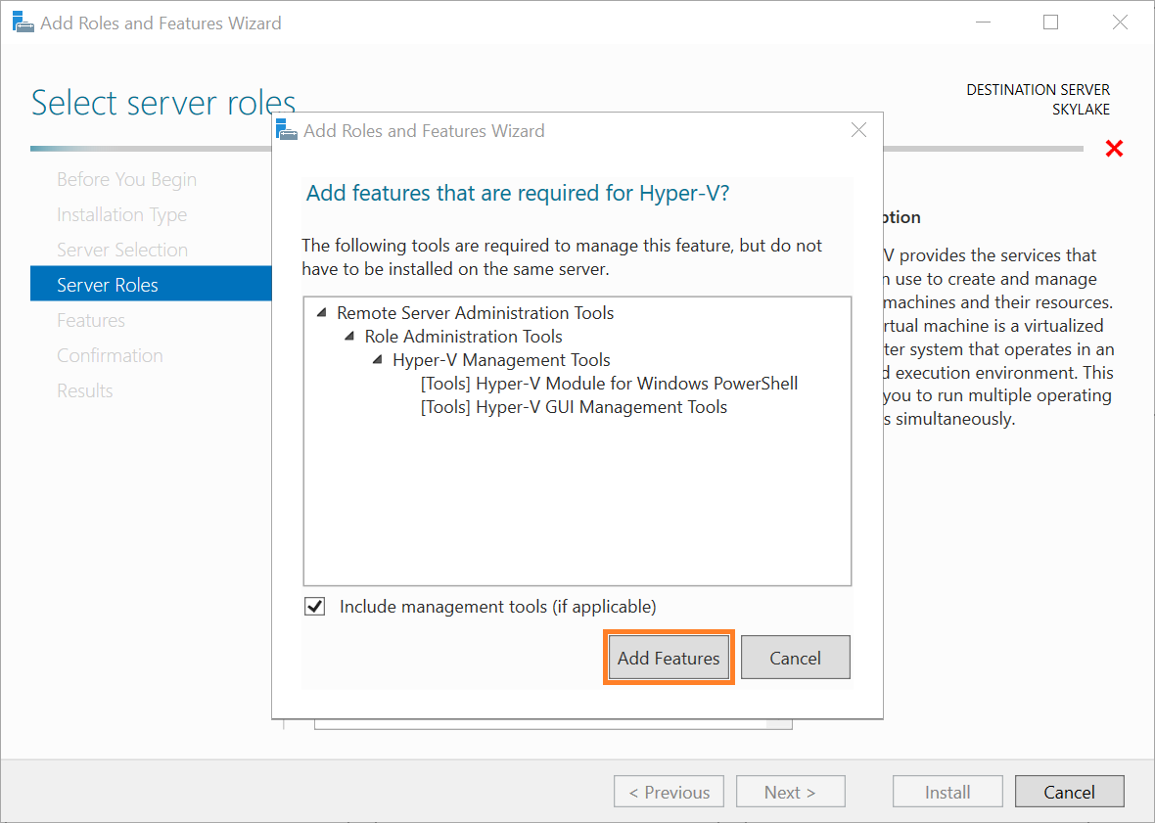Cancel the Hyper-V required features dialog
The width and height of the screenshot is (1155, 823).
(x=796, y=658)
